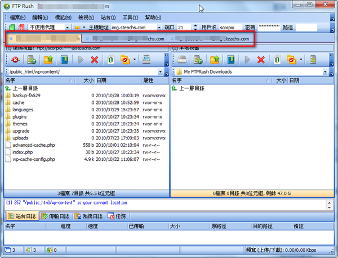
Task: Click the local panel folder-up icon
Action: pos(215,60)
